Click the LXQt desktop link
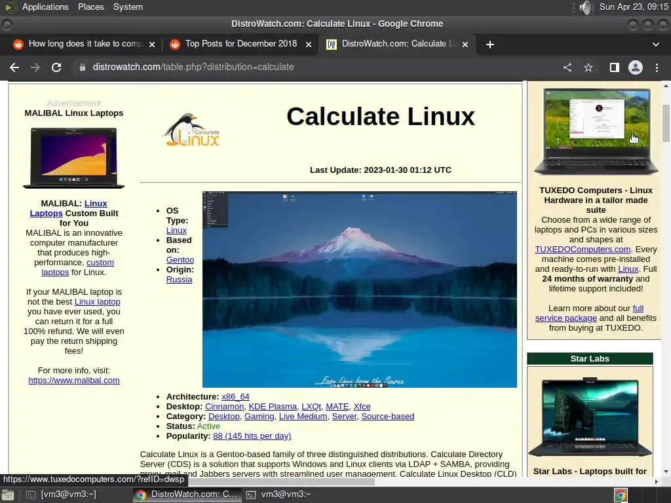Screen dimensions: 671x503 click(311, 407)
